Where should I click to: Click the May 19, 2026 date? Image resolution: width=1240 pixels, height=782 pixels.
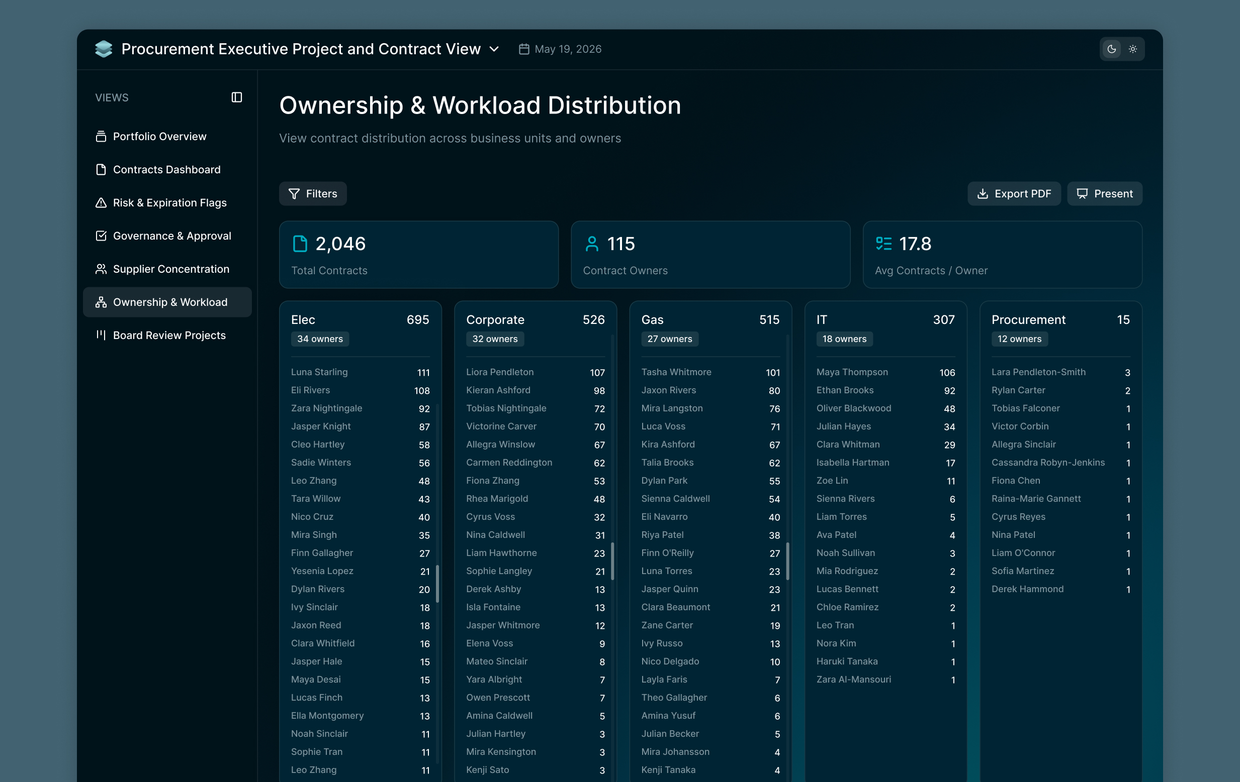568,49
